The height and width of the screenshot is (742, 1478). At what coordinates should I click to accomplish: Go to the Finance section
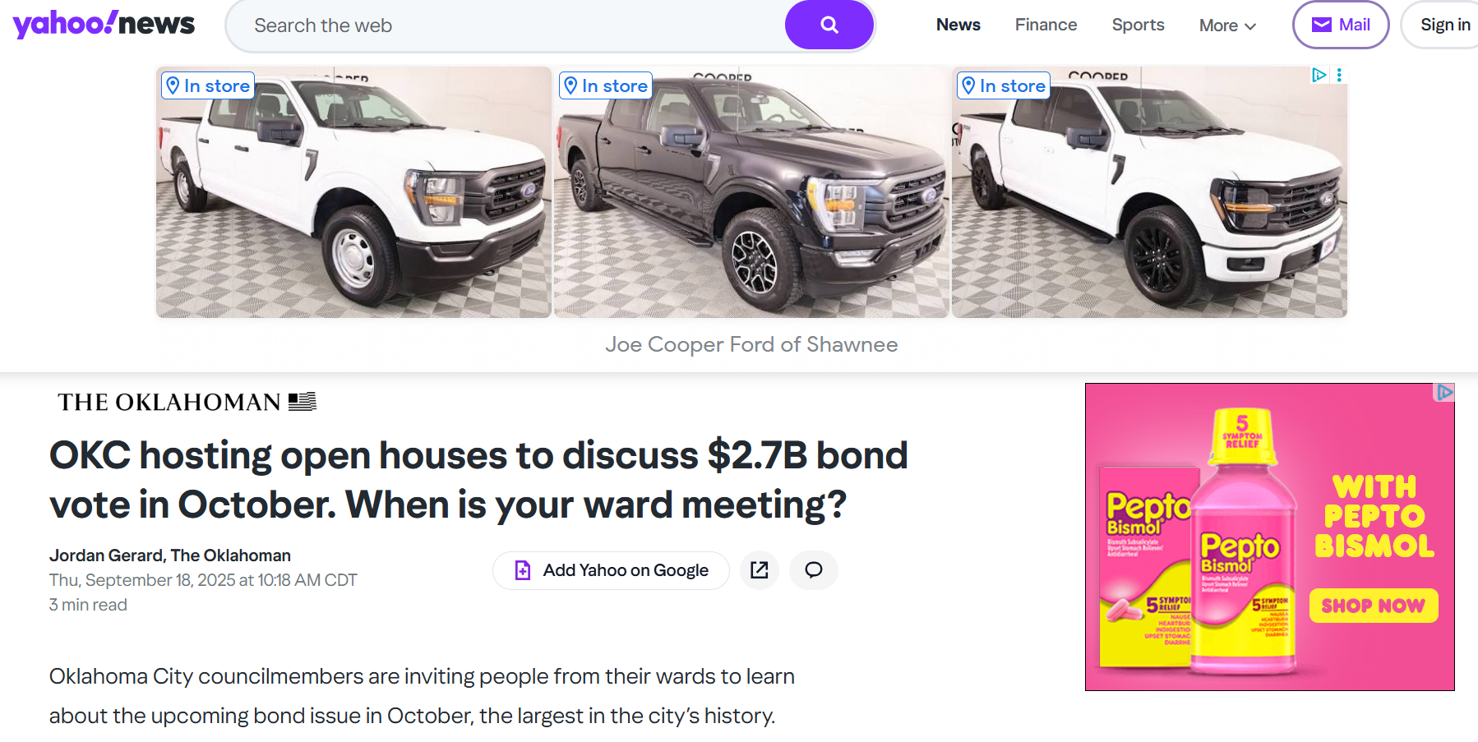1046,25
